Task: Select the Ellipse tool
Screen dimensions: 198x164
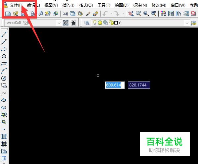Action: (x=4, y=100)
